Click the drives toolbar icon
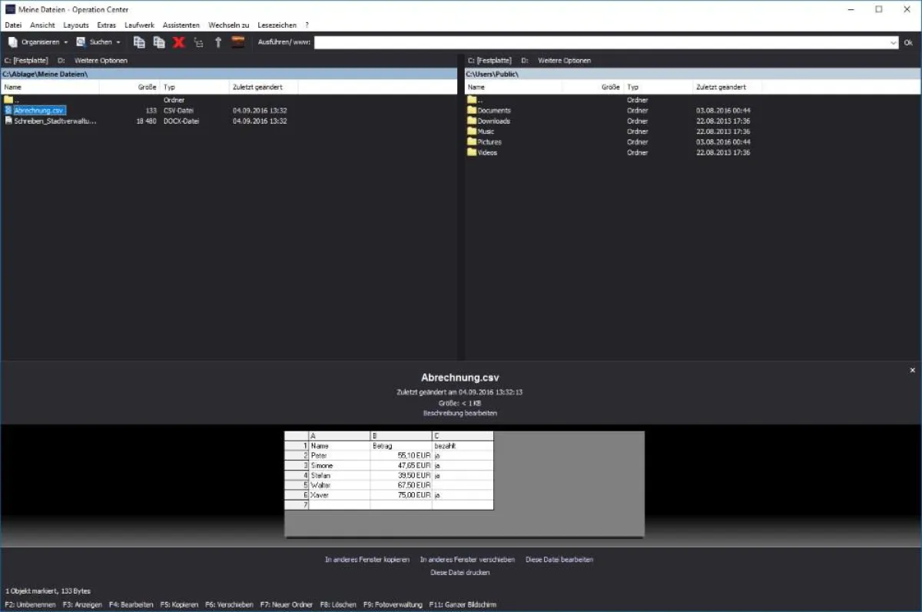 (237, 42)
